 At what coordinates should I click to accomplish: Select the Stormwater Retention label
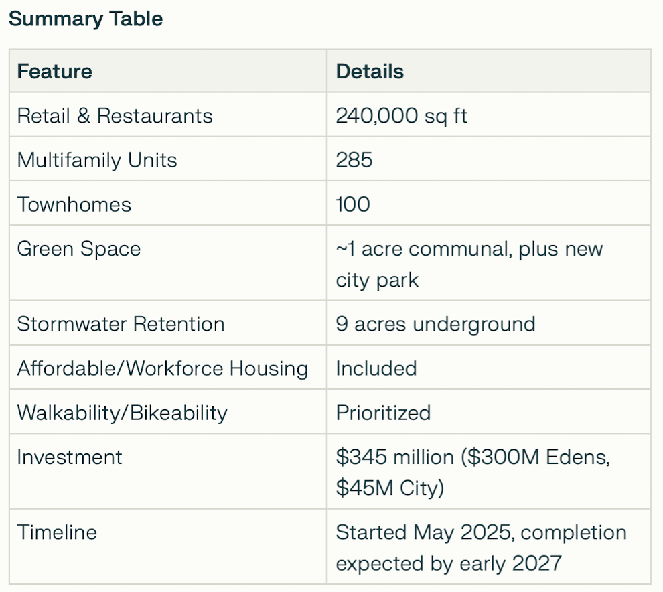pos(121,324)
